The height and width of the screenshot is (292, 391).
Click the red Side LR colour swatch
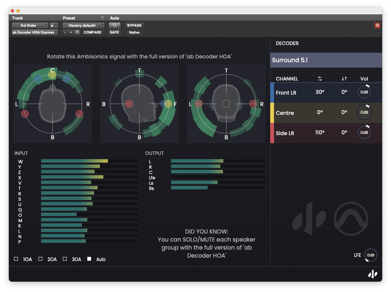pos(272,133)
